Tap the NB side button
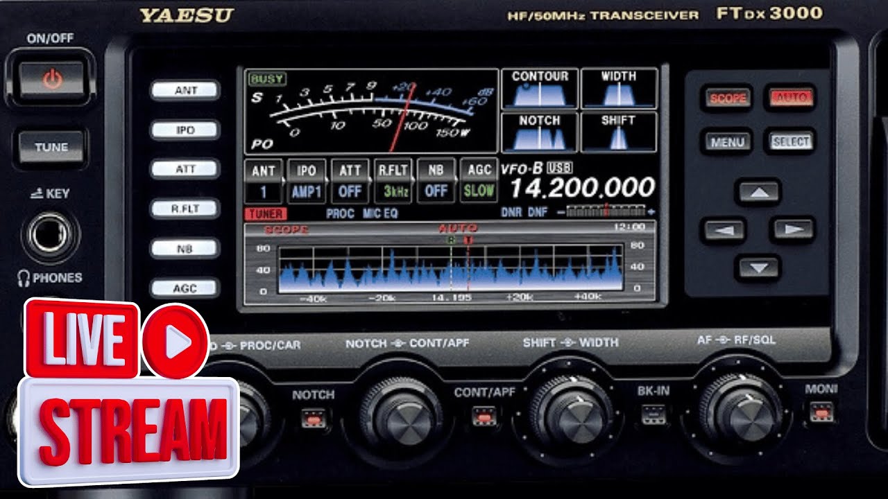This screenshot has height=499, width=888. [185, 248]
